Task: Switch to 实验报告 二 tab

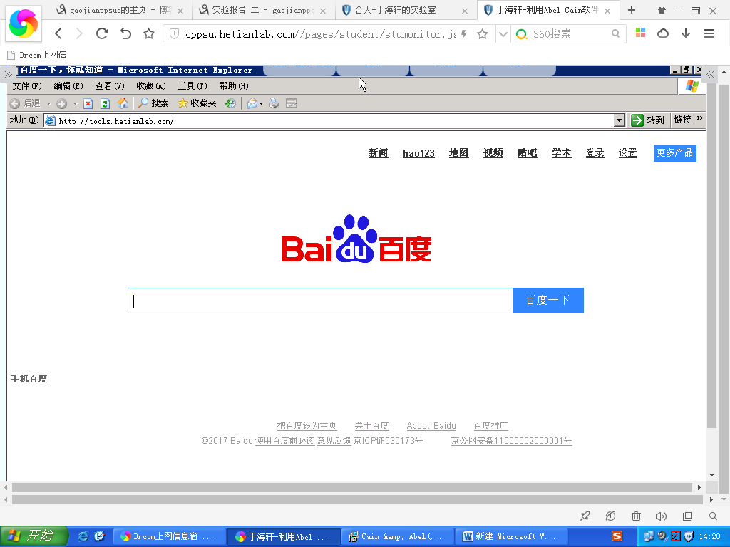Action: [x=262, y=10]
